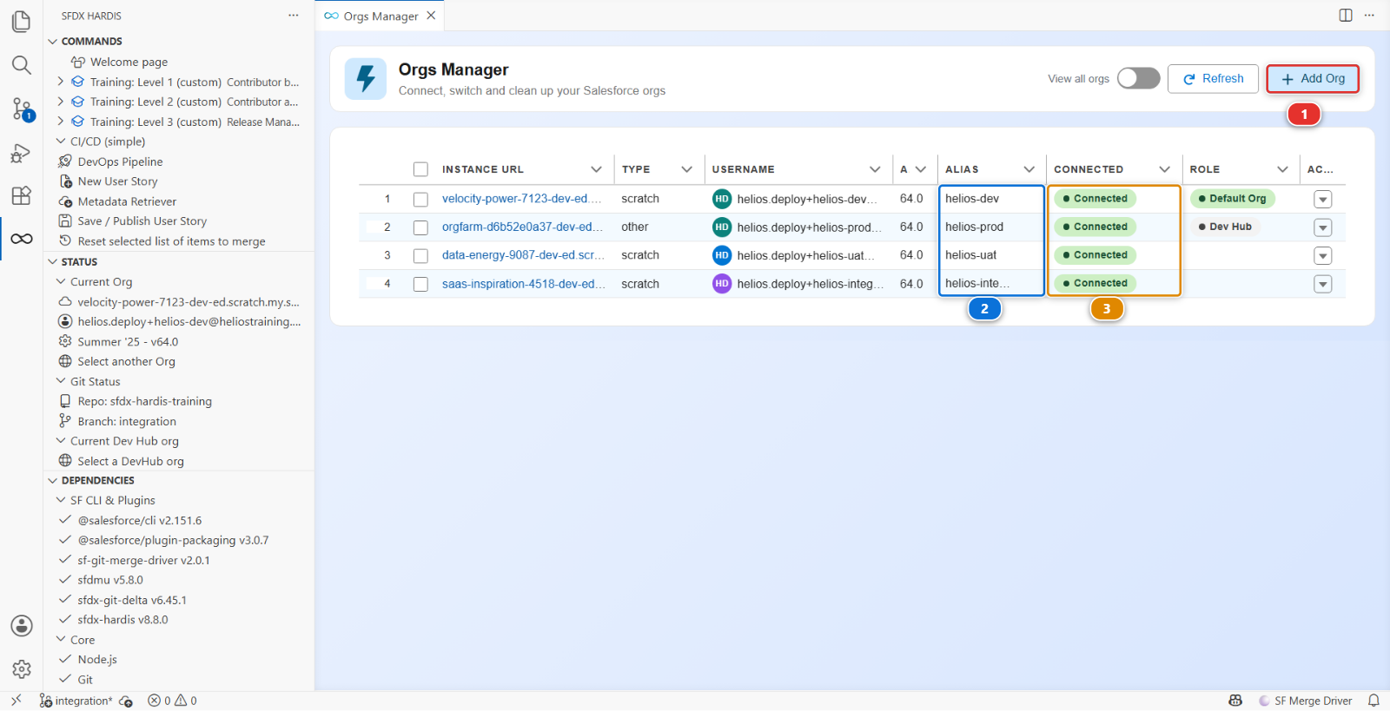
Task: Click the Orgs Manager lightning bolt logo
Action: (366, 79)
